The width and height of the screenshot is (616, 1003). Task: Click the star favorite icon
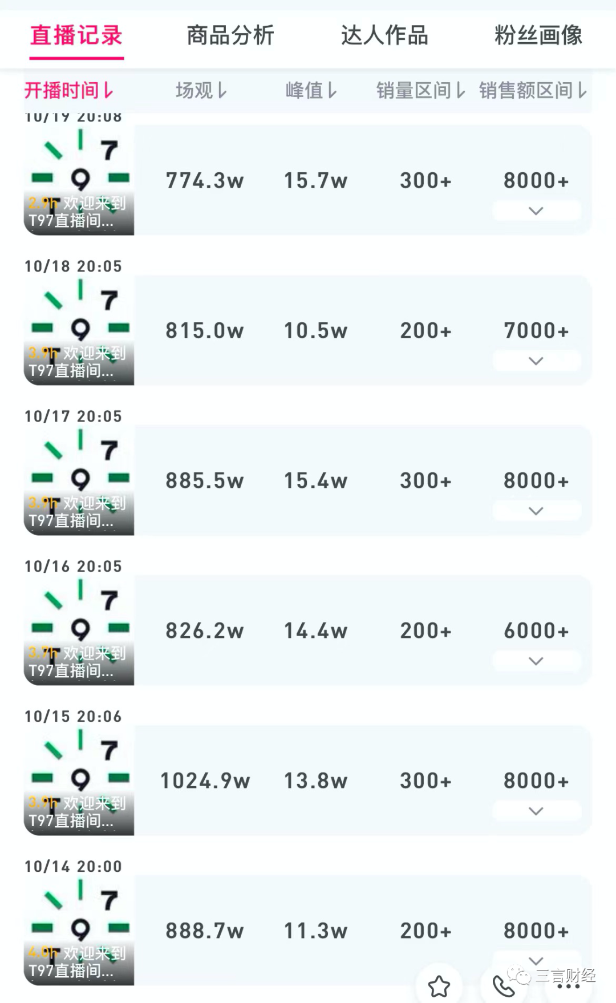pos(439,986)
